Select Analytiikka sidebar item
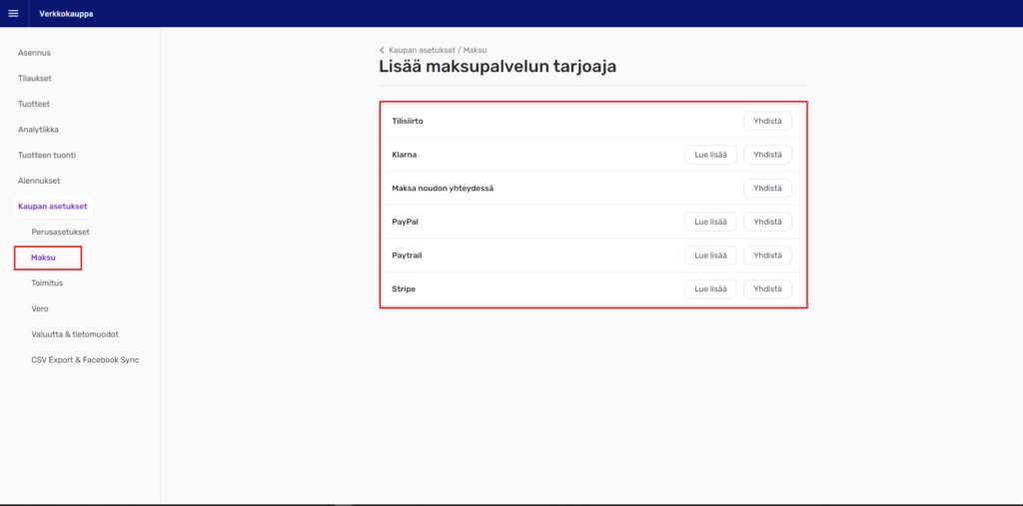This screenshot has height=506, width=1023. (x=38, y=130)
